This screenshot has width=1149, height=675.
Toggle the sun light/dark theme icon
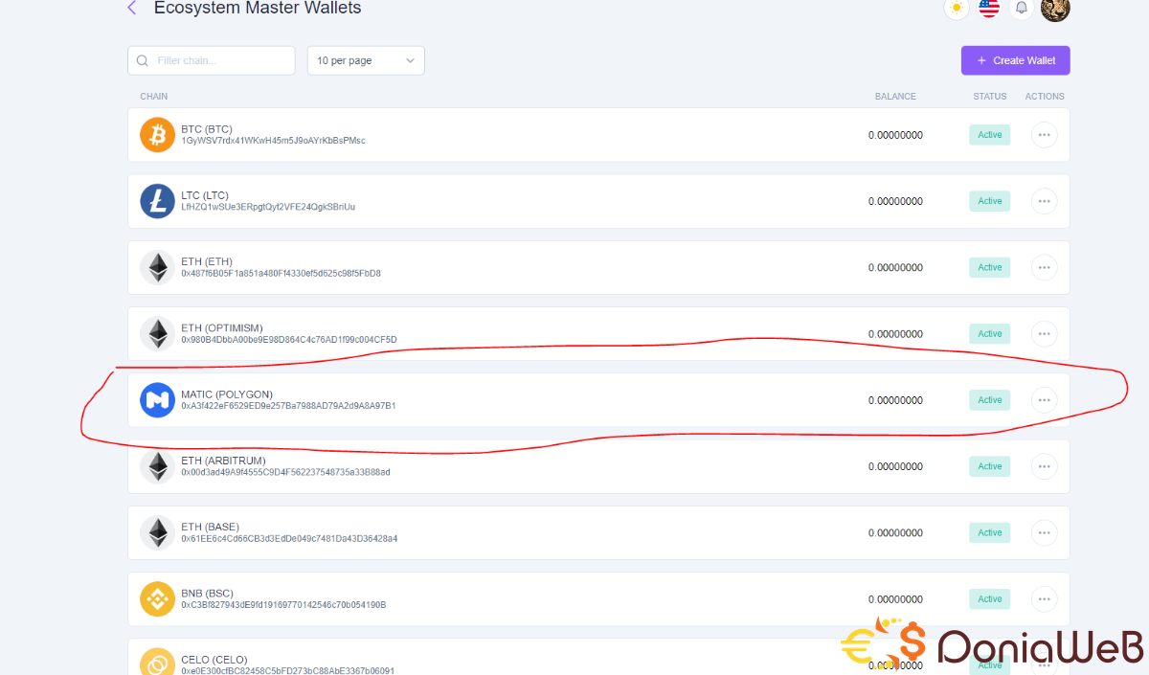point(956,9)
